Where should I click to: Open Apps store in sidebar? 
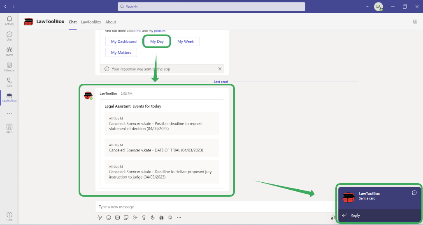tap(9, 129)
